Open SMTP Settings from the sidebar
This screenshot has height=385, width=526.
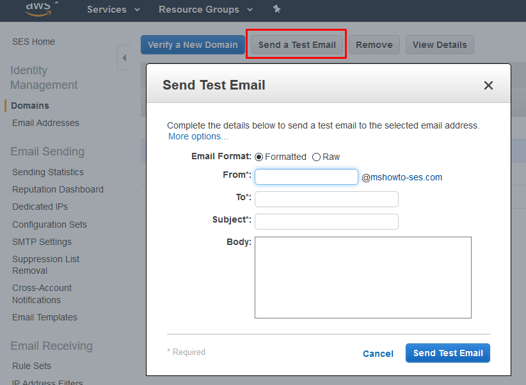click(42, 242)
